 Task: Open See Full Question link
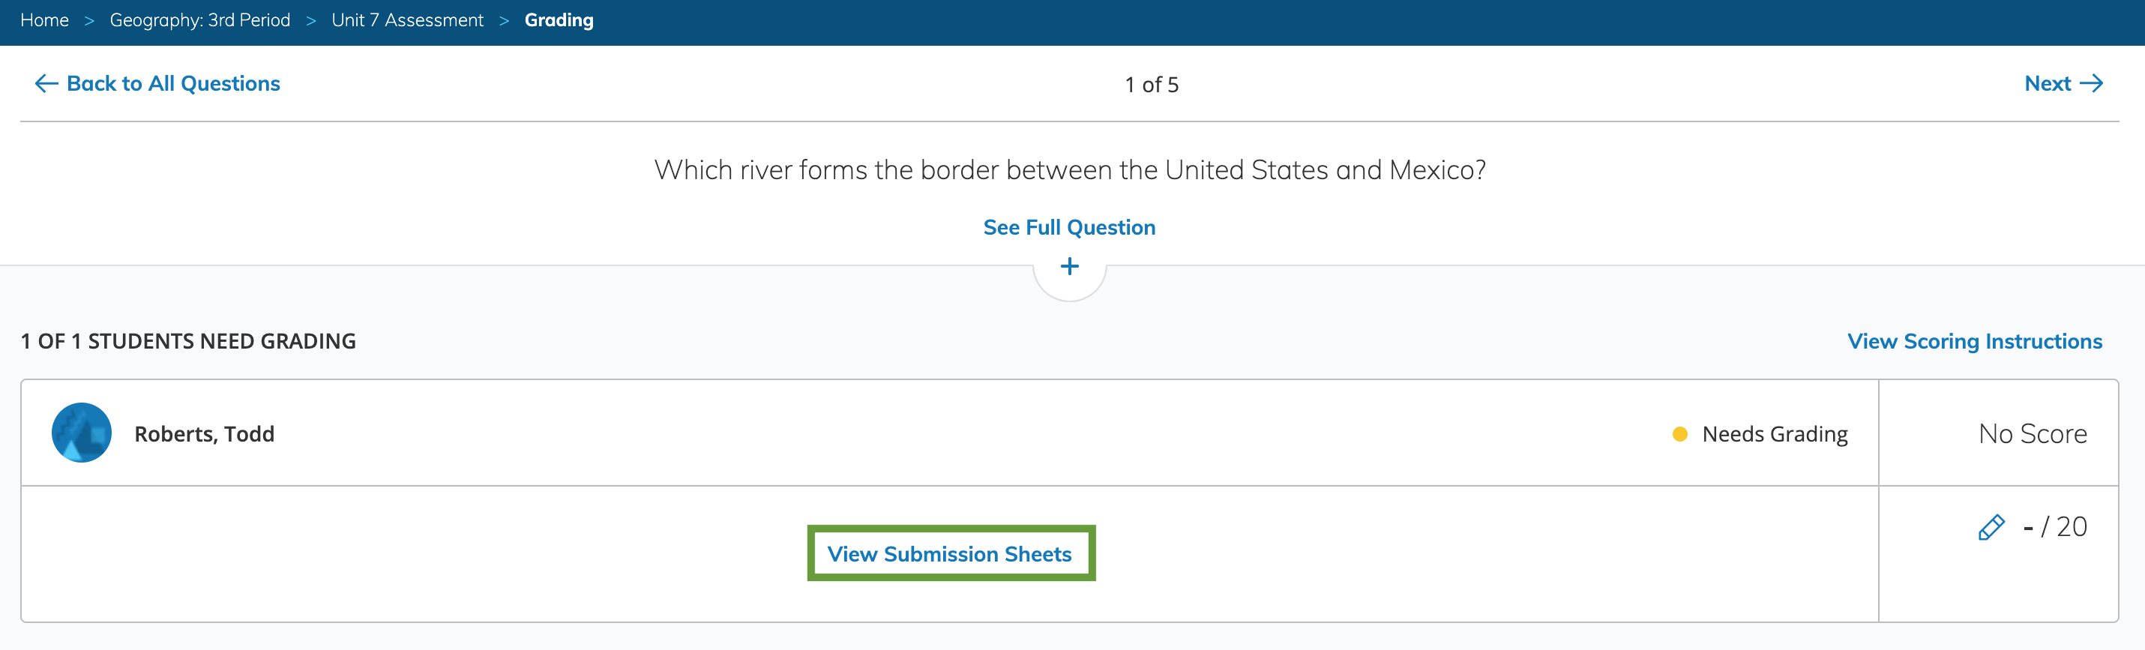pyautogui.click(x=1069, y=227)
